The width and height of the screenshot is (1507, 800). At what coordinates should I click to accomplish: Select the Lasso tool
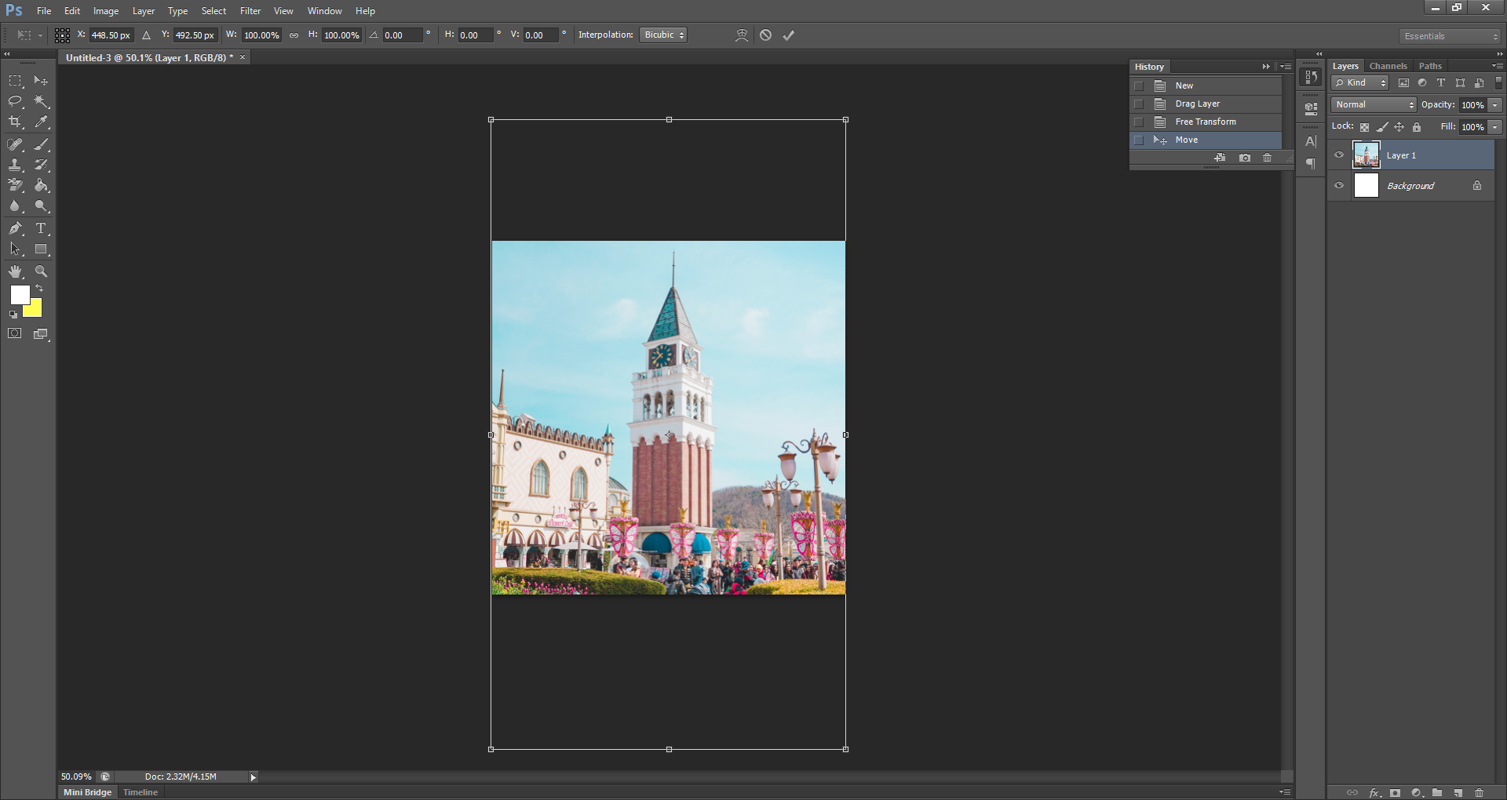tap(15, 101)
